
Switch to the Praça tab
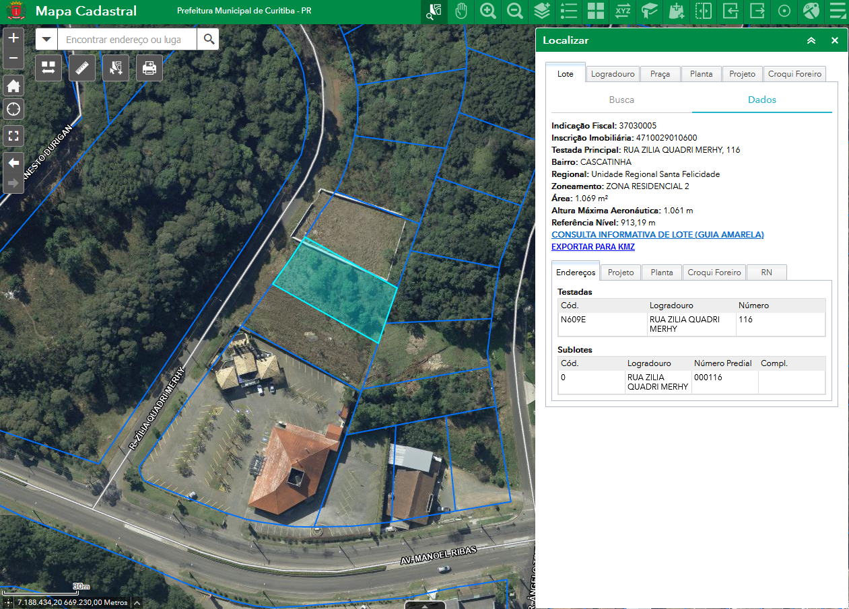coord(660,74)
